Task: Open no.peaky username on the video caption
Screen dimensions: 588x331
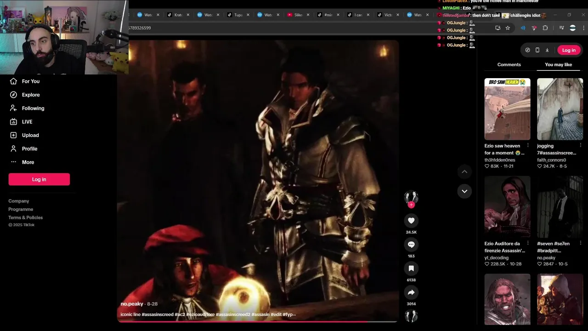Action: pos(132,304)
